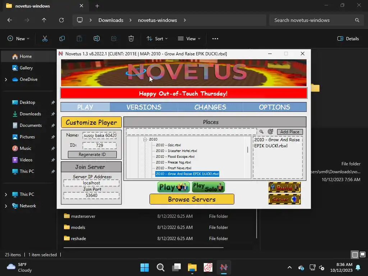368x276 pixels.
Task: Refresh the Places list with reload icon
Action: (x=270, y=132)
